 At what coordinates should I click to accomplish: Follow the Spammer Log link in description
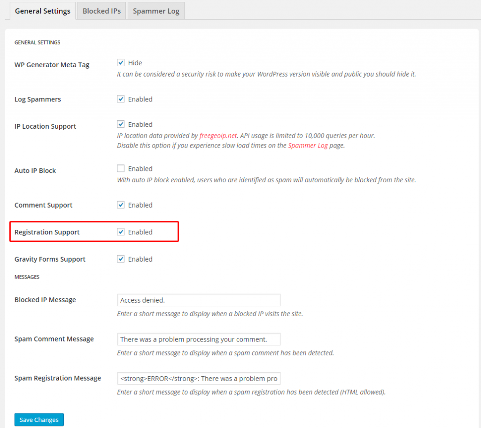(308, 146)
